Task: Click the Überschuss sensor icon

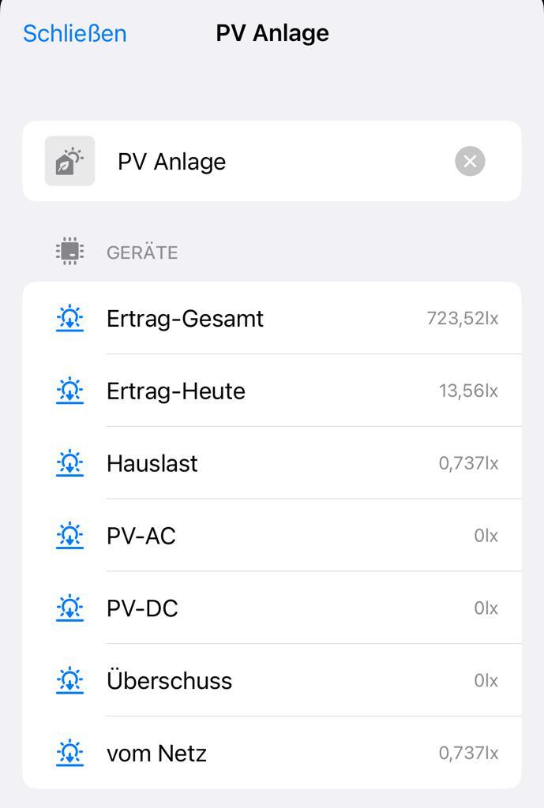Action: (70, 681)
